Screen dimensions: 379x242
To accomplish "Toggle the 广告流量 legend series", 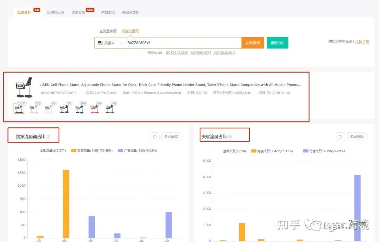I will 137,150.
